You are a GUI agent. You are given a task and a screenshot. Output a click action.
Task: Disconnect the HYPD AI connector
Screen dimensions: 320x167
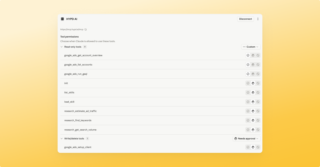click(x=246, y=19)
